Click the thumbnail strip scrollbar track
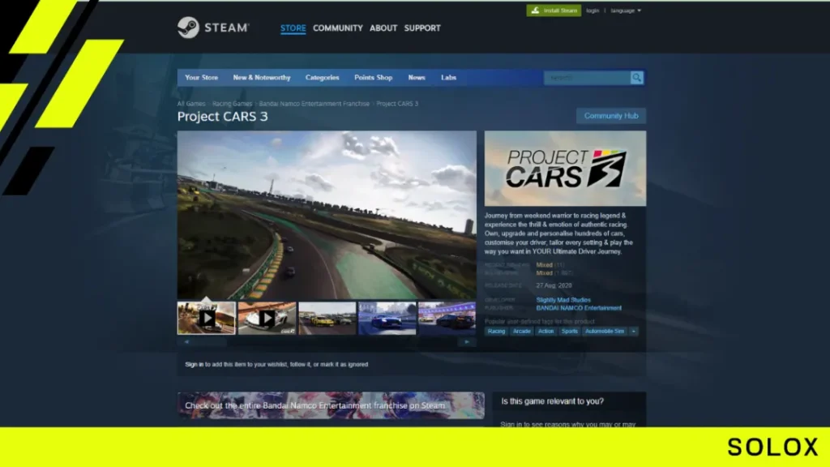Screen dimensions: 830x467 [327, 342]
